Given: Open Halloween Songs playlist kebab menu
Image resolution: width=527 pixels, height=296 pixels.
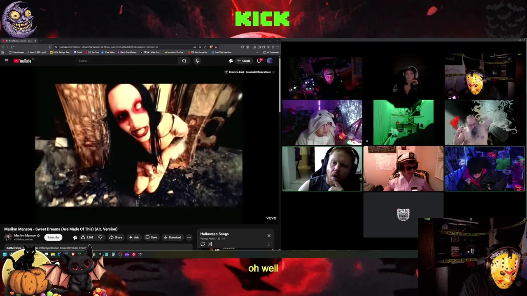Looking at the screenshot, I should 269,244.
